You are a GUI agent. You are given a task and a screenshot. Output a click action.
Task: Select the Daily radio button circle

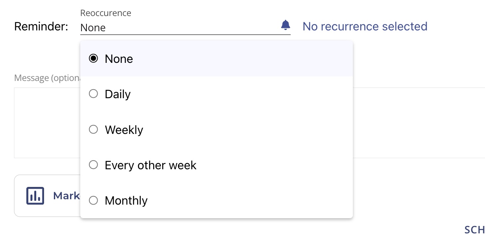pos(93,94)
